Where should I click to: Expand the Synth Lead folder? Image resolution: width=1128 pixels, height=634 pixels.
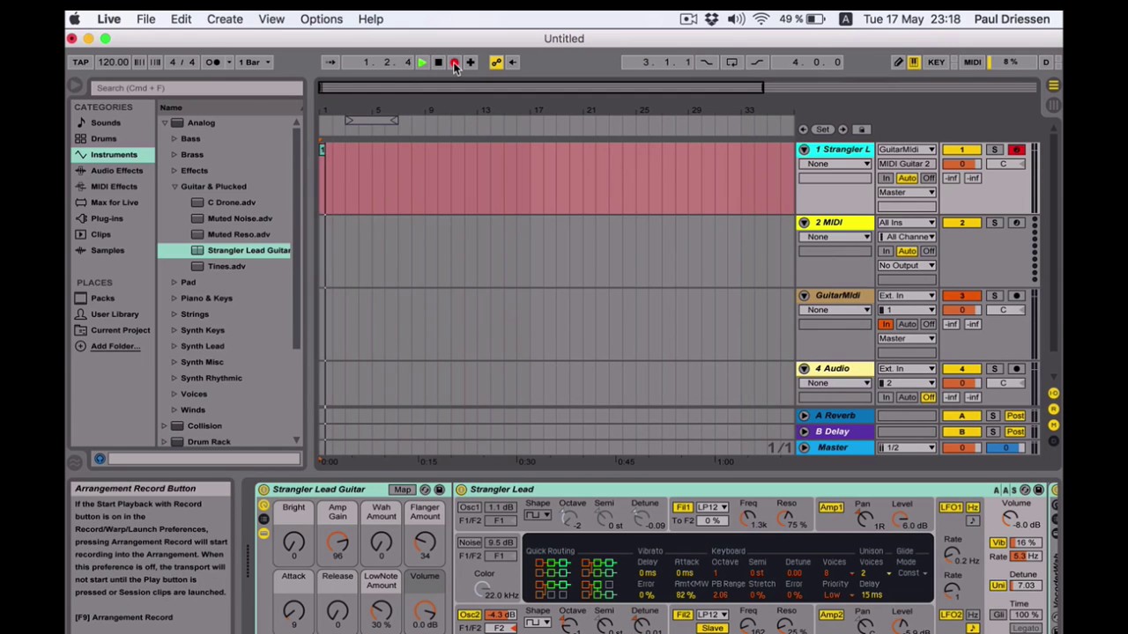point(174,346)
